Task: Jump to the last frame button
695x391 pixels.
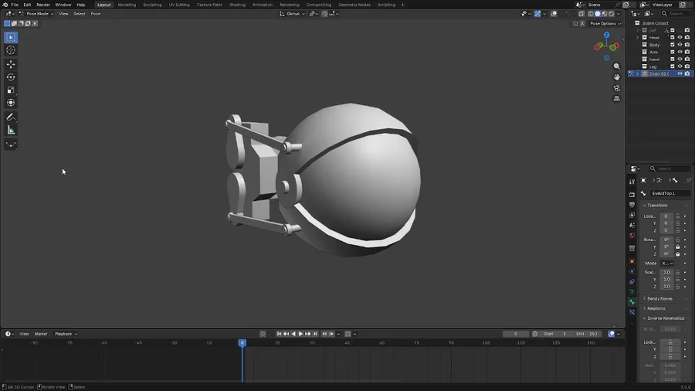Action: pos(315,334)
